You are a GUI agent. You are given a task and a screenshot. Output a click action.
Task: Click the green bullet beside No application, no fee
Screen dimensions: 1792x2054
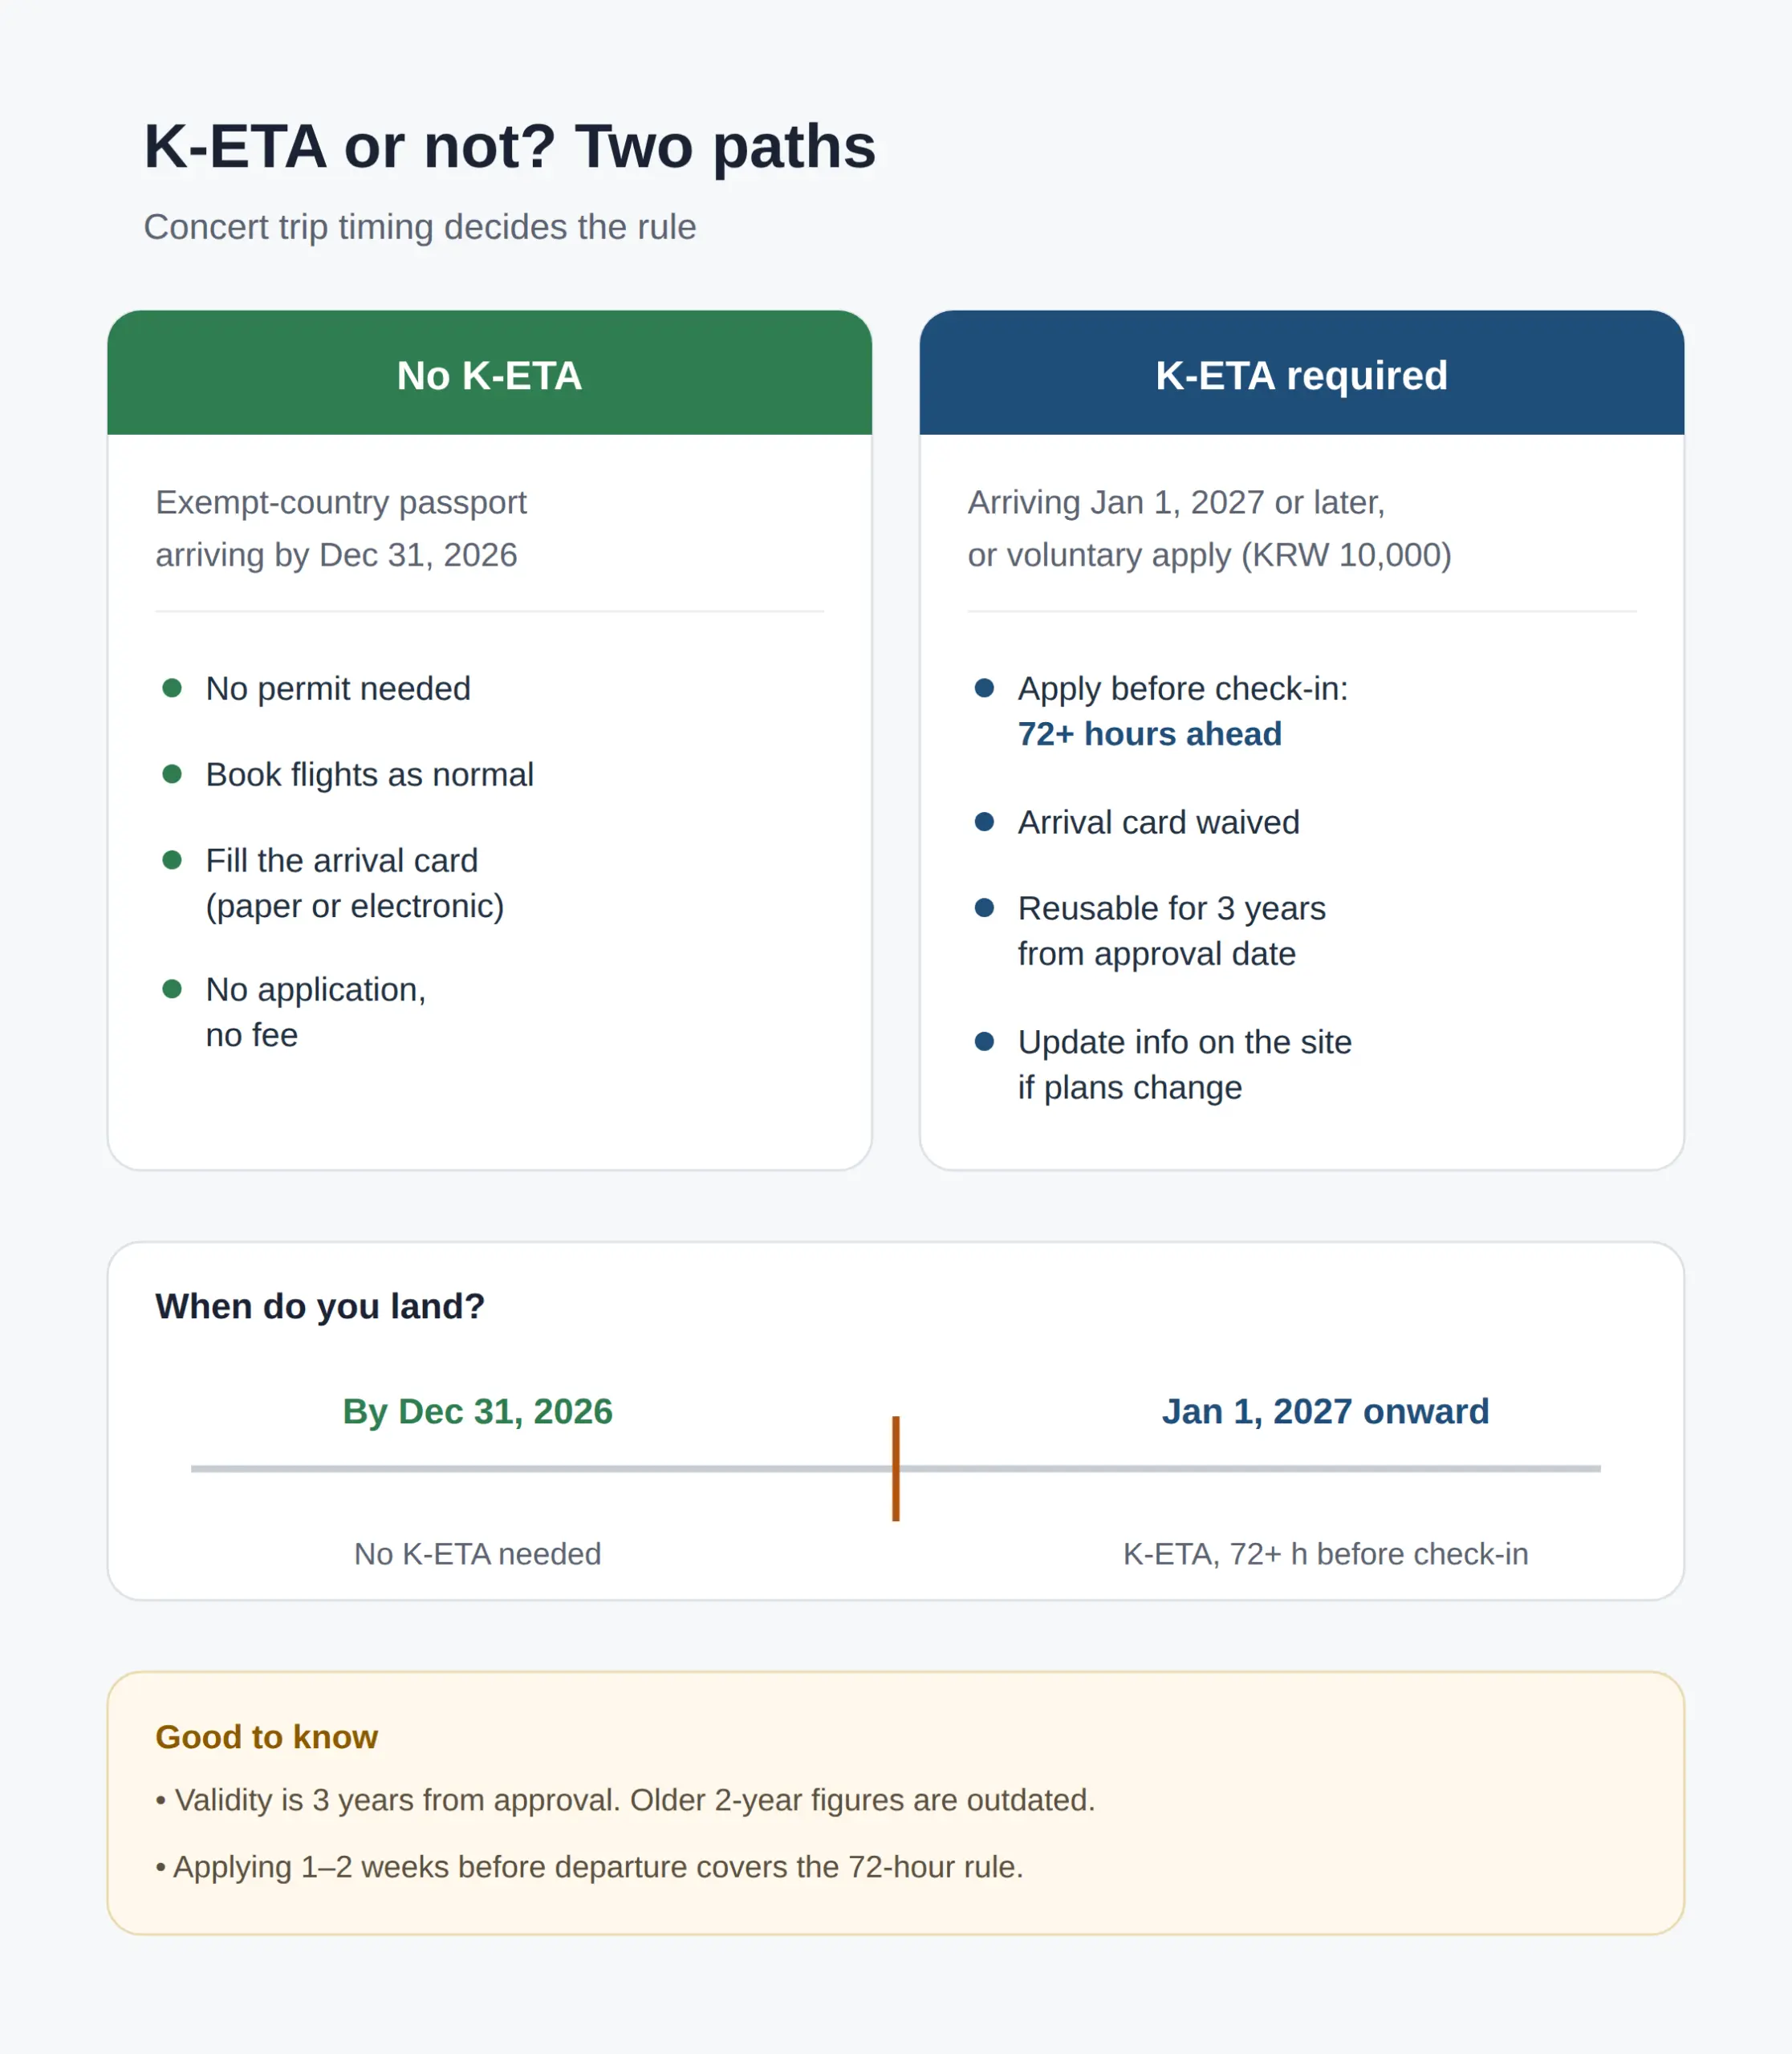tap(172, 989)
